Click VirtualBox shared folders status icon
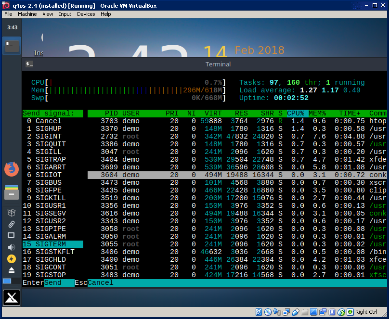Viewport: 389px width, 319px height. (x=305, y=312)
